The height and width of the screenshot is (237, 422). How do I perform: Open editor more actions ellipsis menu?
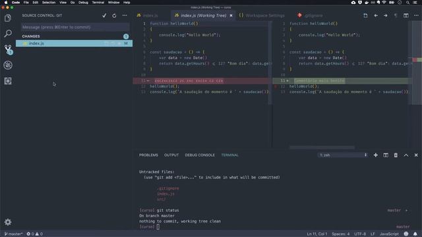[416, 16]
